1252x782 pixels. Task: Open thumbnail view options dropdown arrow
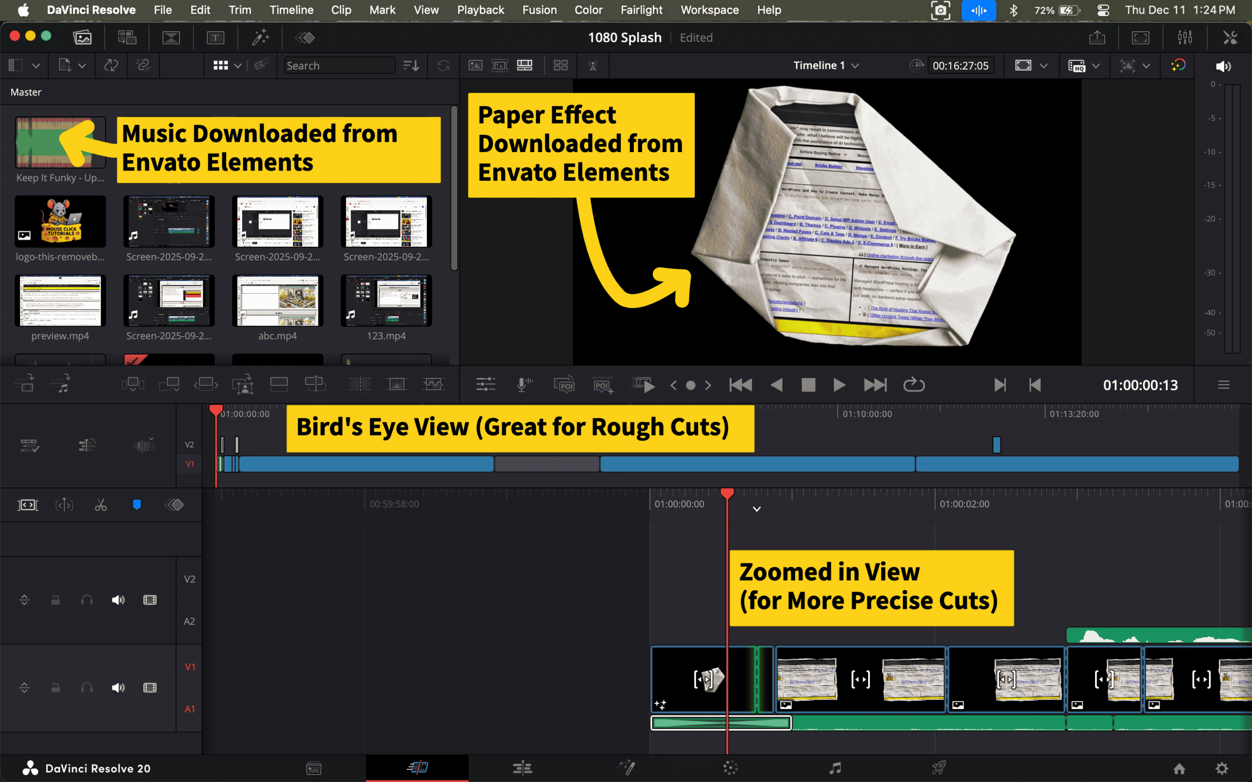point(238,65)
